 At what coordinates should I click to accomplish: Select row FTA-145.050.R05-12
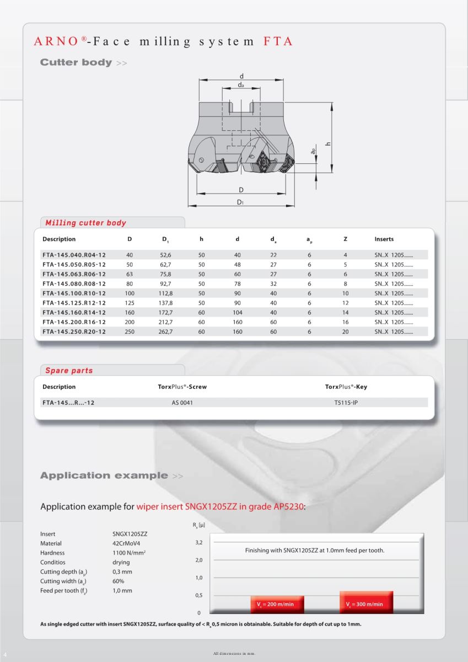point(234,265)
